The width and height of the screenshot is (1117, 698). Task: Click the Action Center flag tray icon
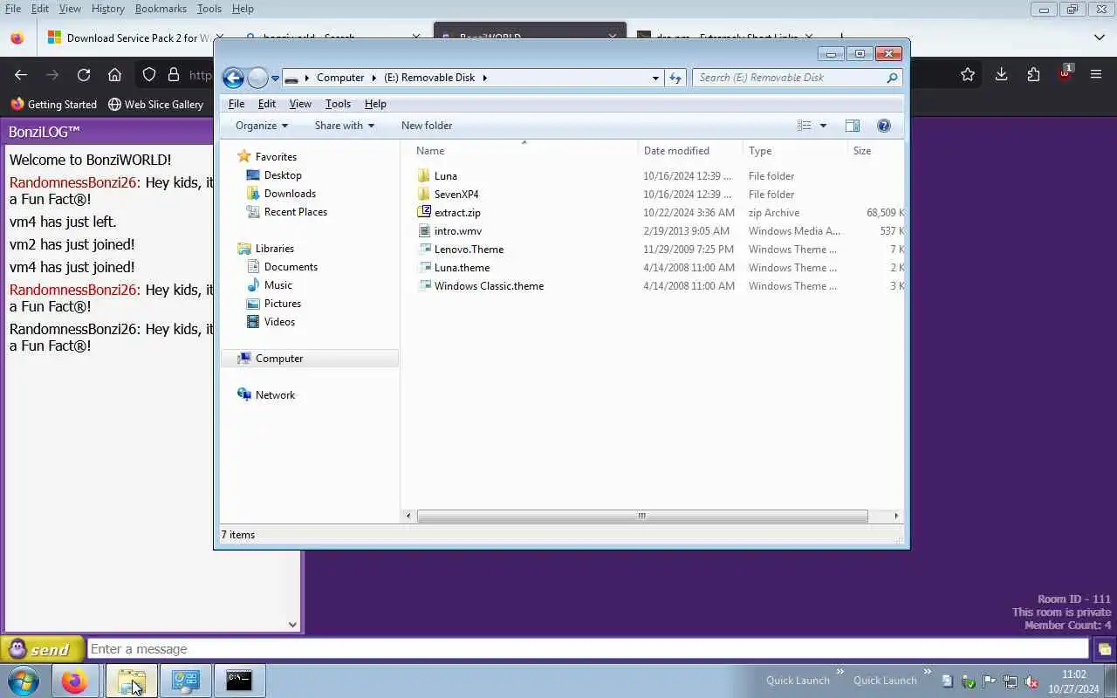click(x=989, y=681)
